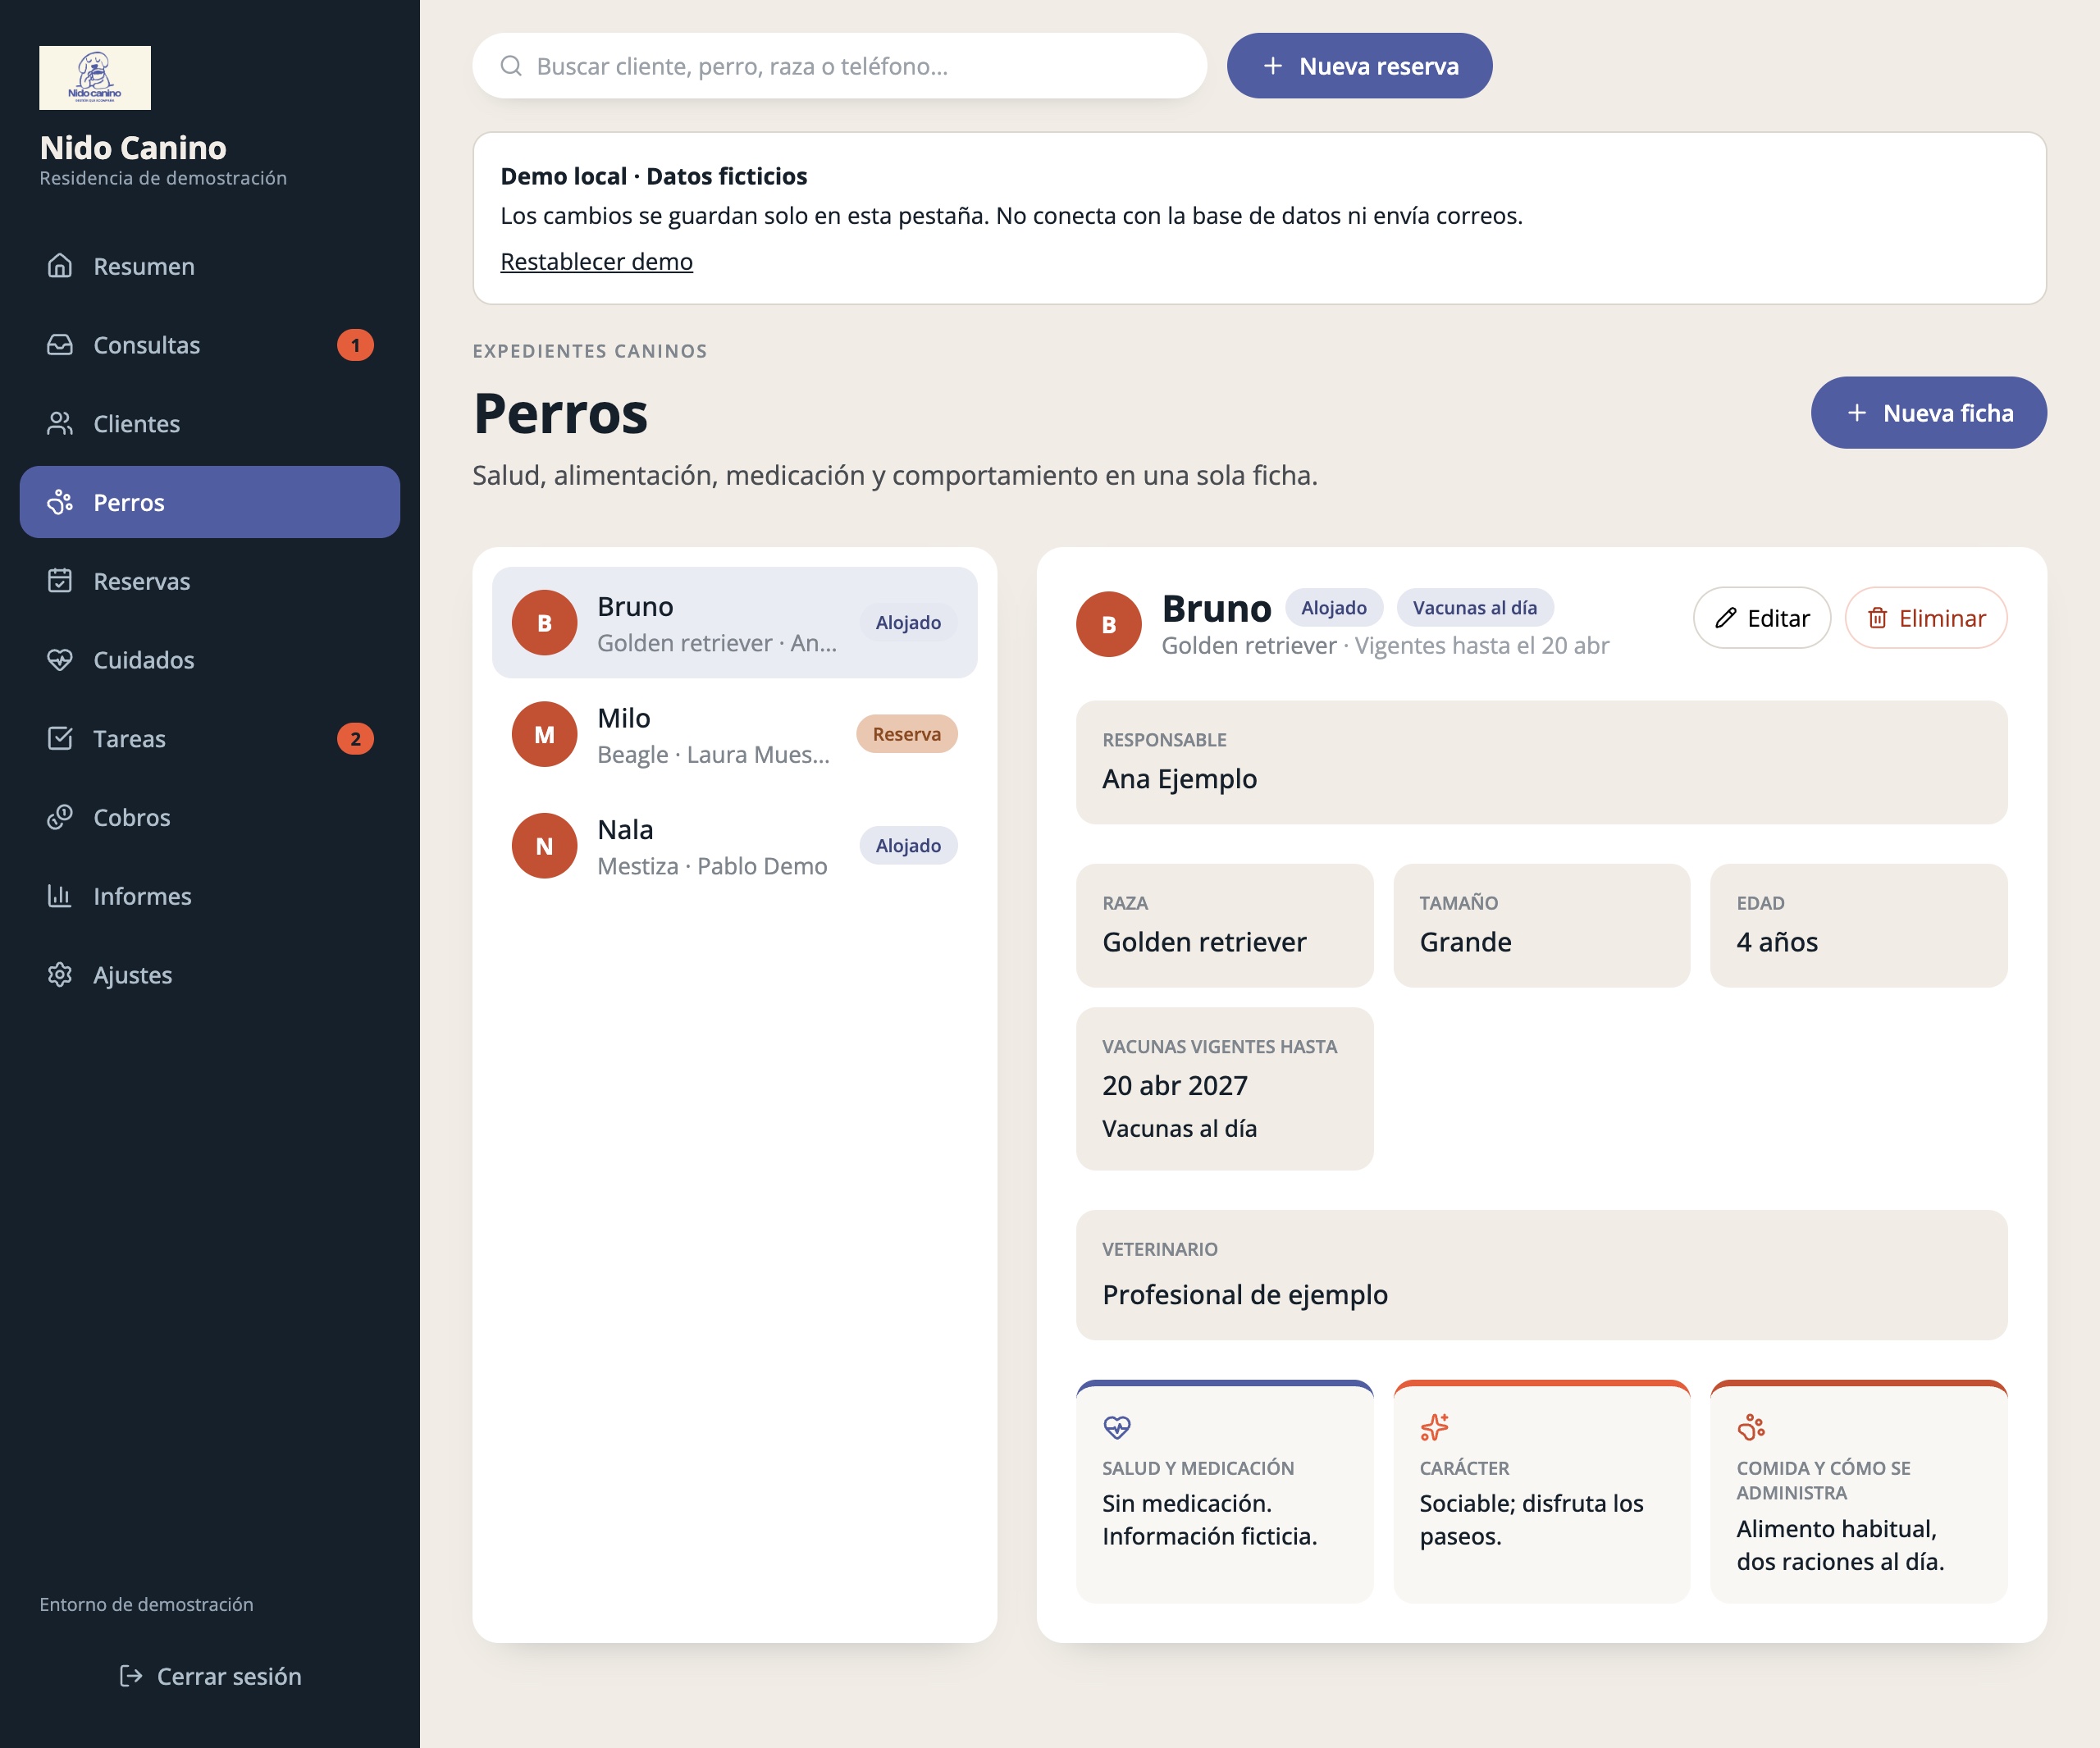Viewport: 2100px width, 1748px height.
Task: Open the Resumen menu item
Action: [210, 266]
